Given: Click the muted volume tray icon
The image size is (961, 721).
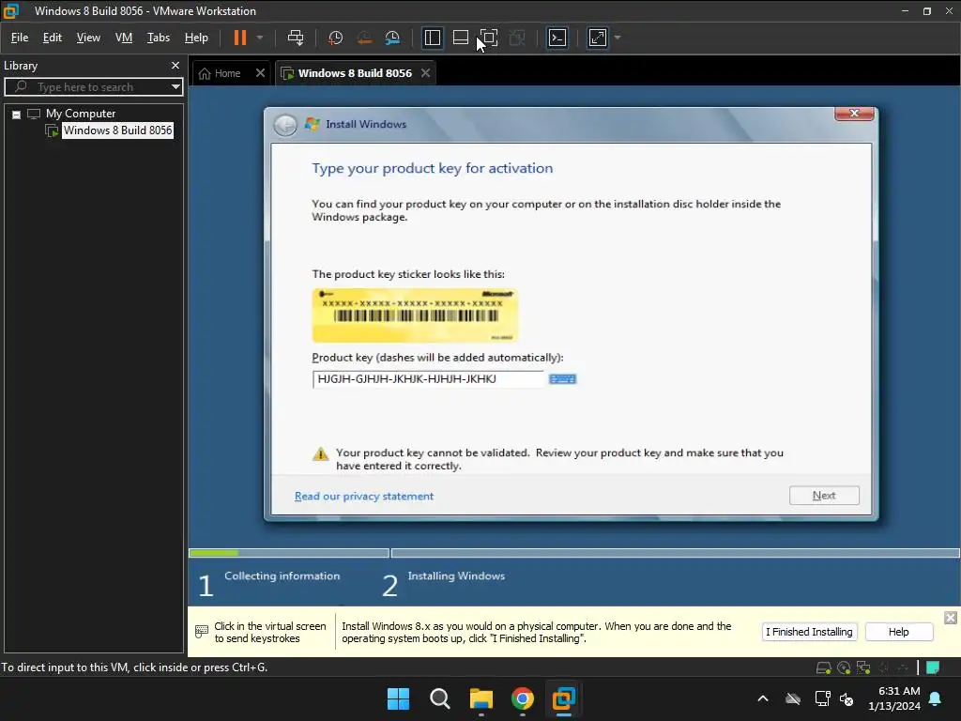Looking at the screenshot, I should tap(847, 698).
